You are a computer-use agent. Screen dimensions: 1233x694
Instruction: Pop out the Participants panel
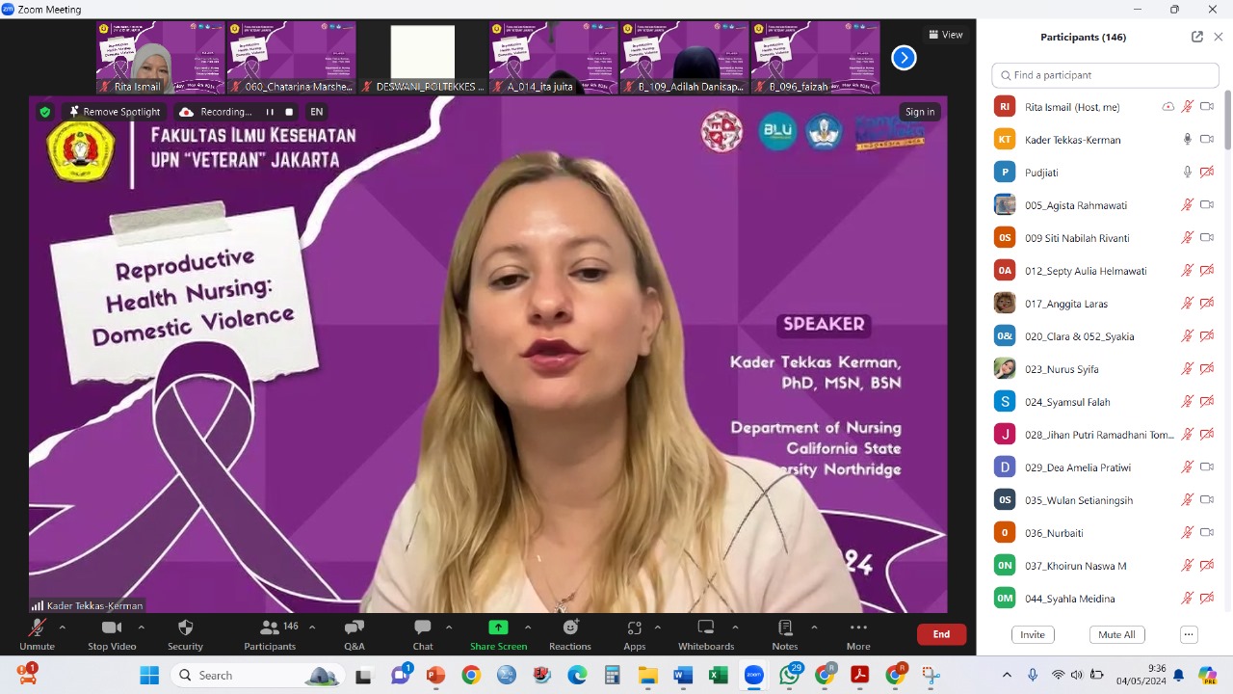(x=1196, y=37)
